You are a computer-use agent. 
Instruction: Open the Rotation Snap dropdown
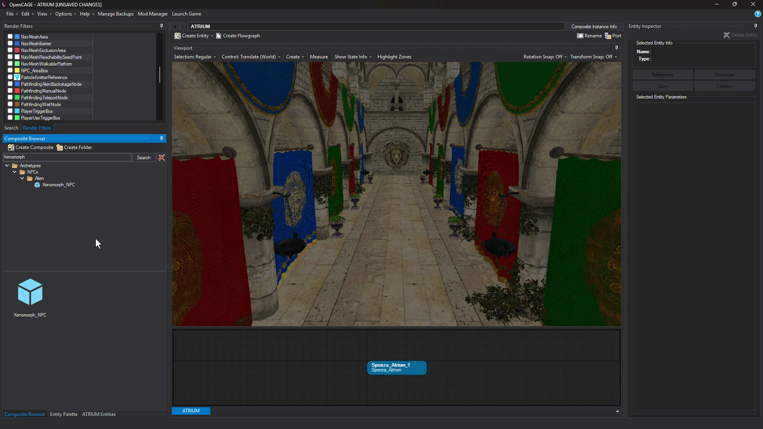pos(545,57)
